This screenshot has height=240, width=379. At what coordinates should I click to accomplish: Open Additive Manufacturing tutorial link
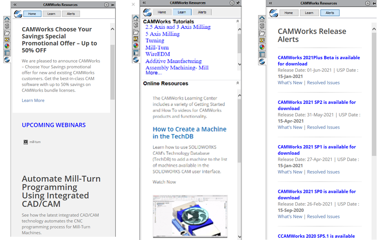pos(173,61)
